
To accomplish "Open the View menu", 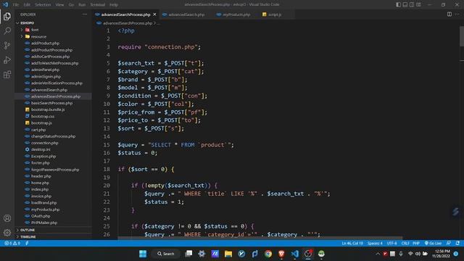I will click(59, 4).
